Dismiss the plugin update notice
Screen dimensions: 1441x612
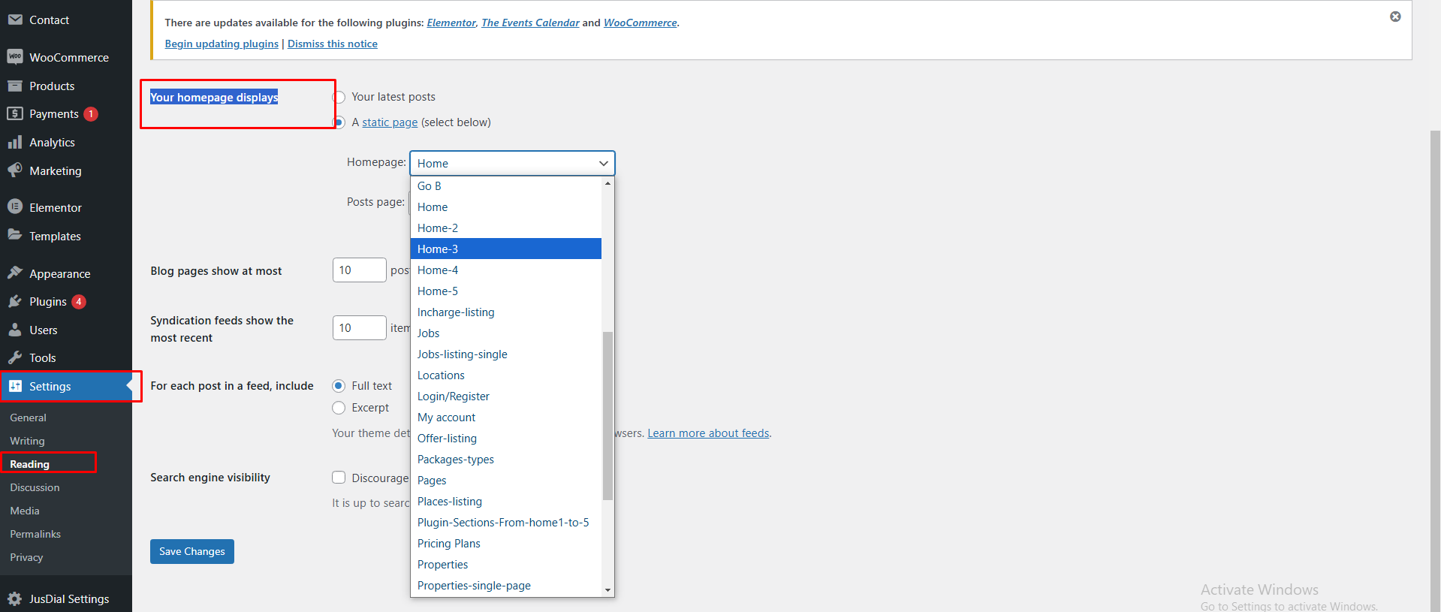coord(1395,17)
